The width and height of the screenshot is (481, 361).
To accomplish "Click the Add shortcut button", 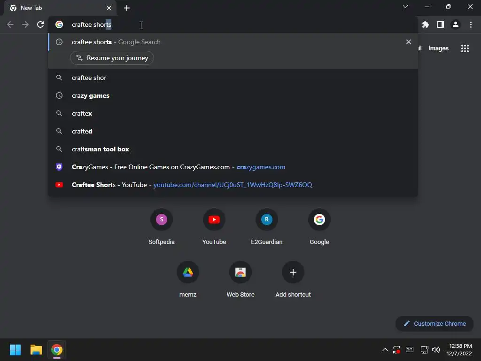I will tap(293, 279).
